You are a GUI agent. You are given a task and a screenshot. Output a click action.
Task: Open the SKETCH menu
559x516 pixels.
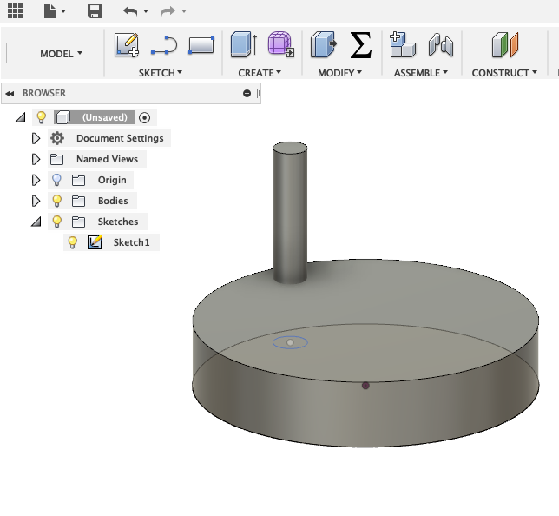click(x=161, y=73)
